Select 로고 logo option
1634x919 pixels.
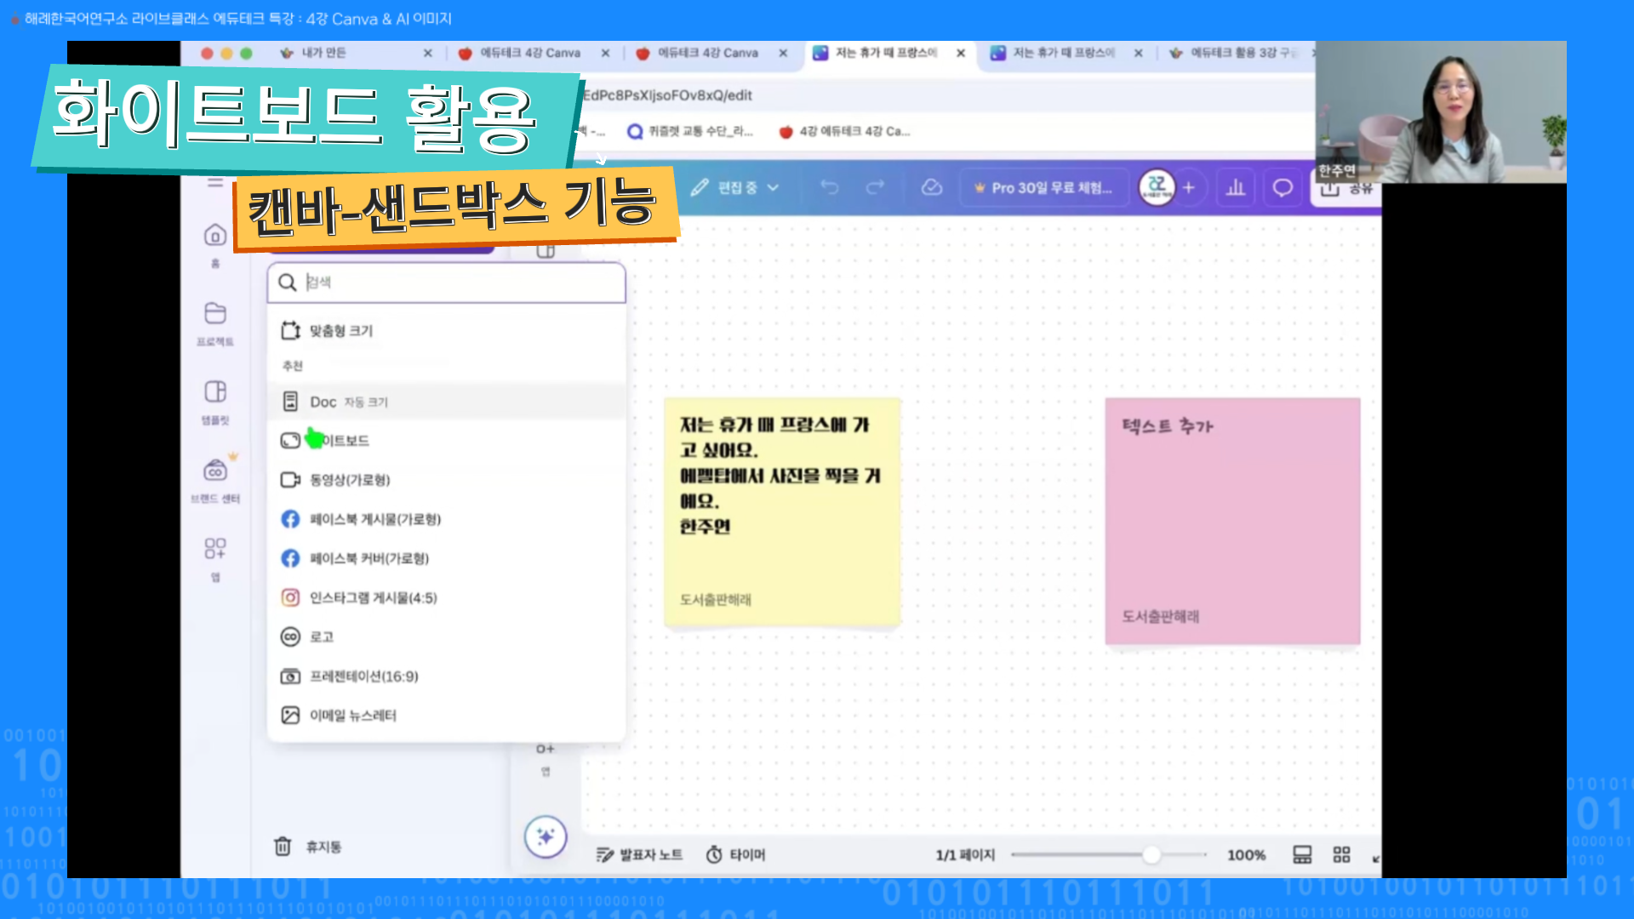click(x=447, y=636)
